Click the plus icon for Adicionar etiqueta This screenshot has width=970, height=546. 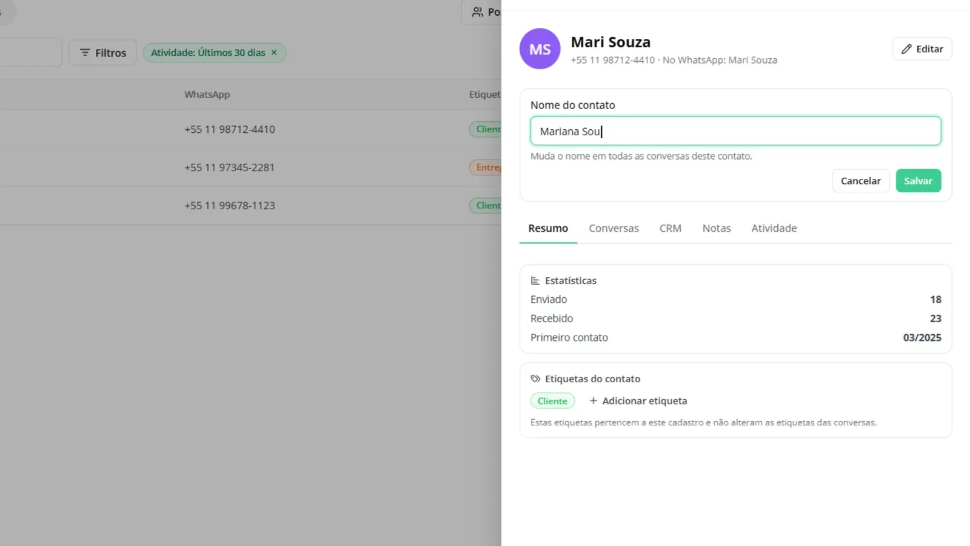(594, 400)
